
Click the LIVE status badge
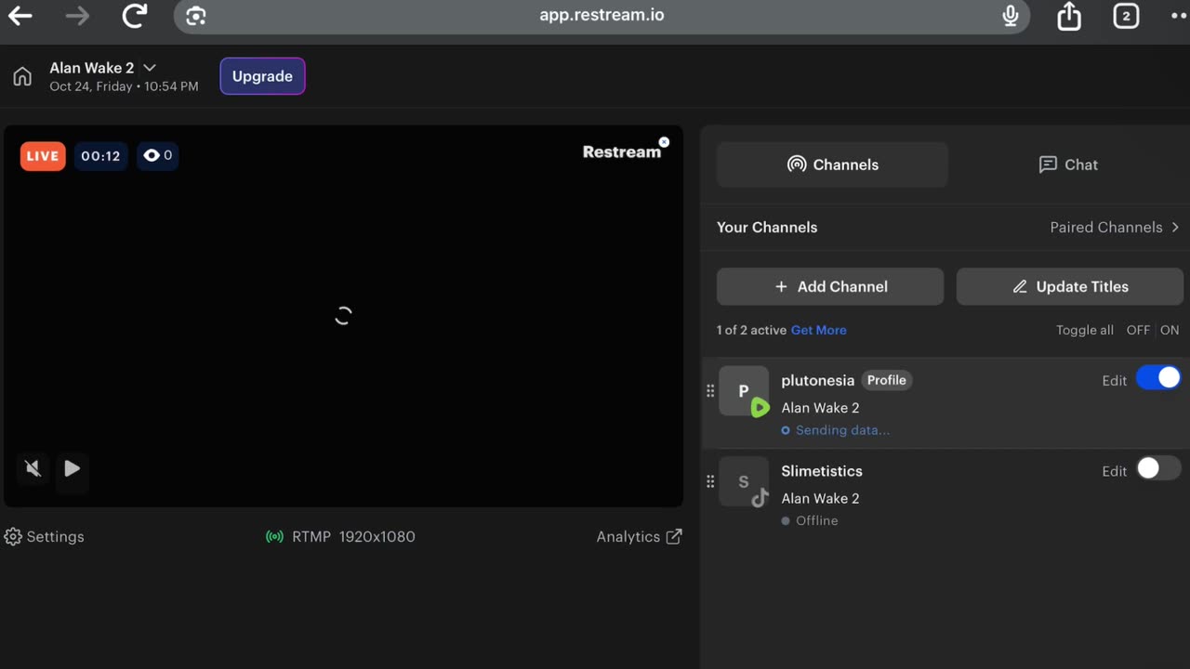pyautogui.click(x=43, y=156)
